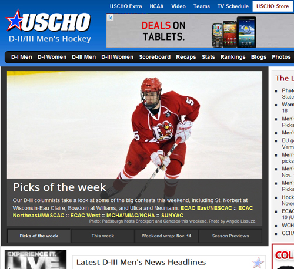Open the USCHO Store button
Screen dimensions: 294x269
[x=272, y=6]
